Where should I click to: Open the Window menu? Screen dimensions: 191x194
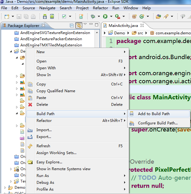tap(131, 8)
